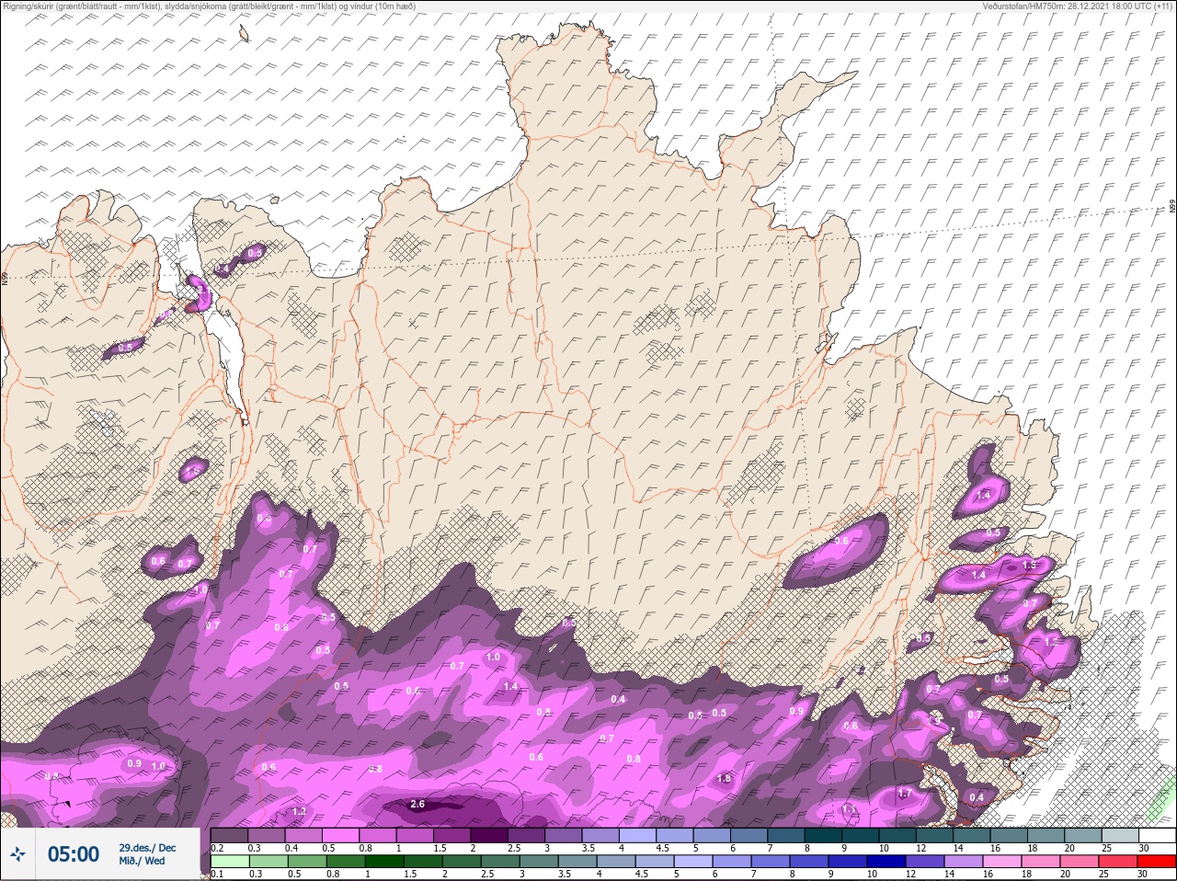Screen dimensions: 1177x881
Task: Pick the dark teal 8–9 upper-scale swatch
Action: pos(823,835)
